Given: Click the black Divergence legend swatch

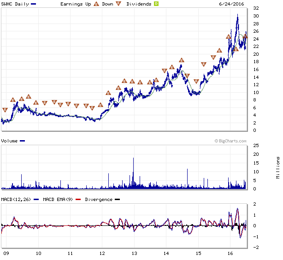Looking at the screenshot, I should click(x=117, y=200).
